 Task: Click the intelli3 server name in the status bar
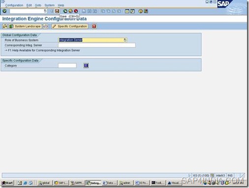click(x=220, y=176)
